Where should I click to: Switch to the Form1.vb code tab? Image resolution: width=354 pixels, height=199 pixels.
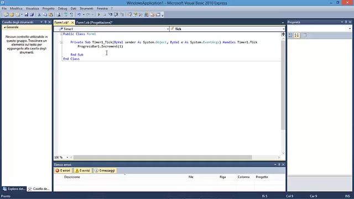tap(61, 22)
